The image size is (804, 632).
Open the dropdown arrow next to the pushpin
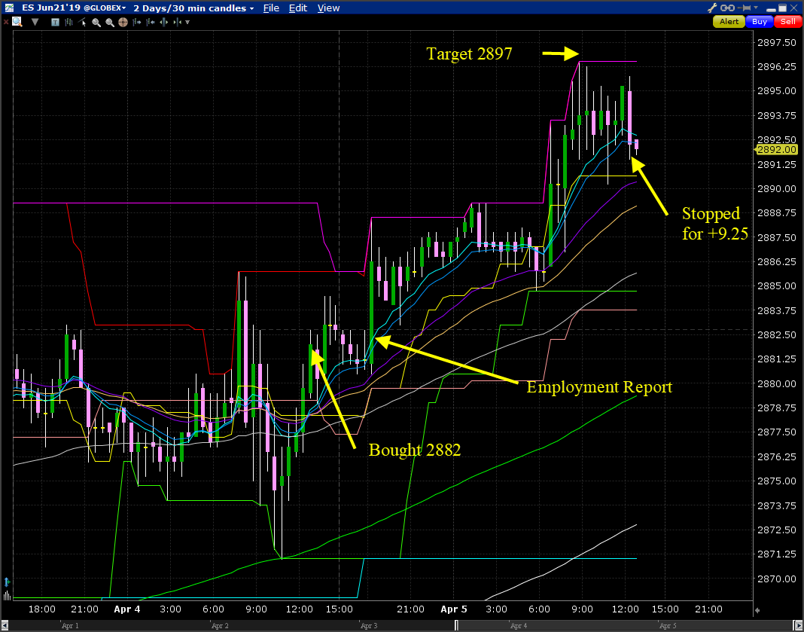pyautogui.click(x=756, y=8)
